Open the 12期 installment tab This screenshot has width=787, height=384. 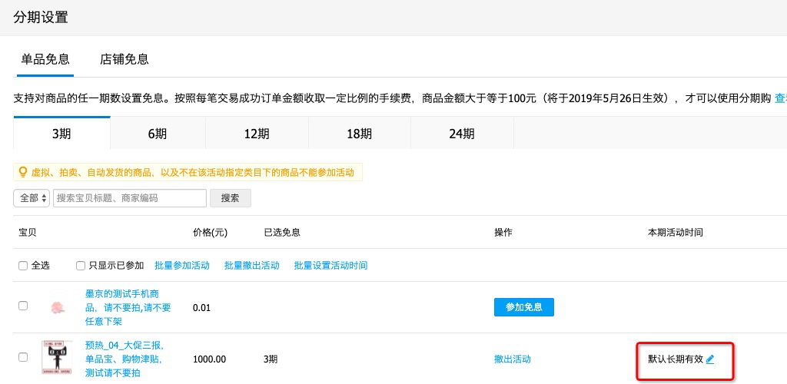coord(257,134)
